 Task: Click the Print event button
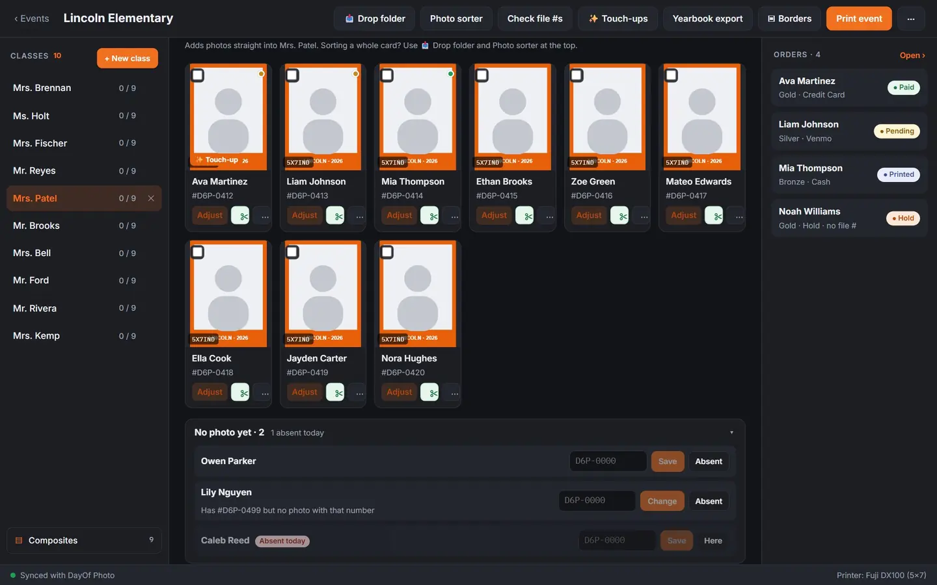[x=859, y=19]
